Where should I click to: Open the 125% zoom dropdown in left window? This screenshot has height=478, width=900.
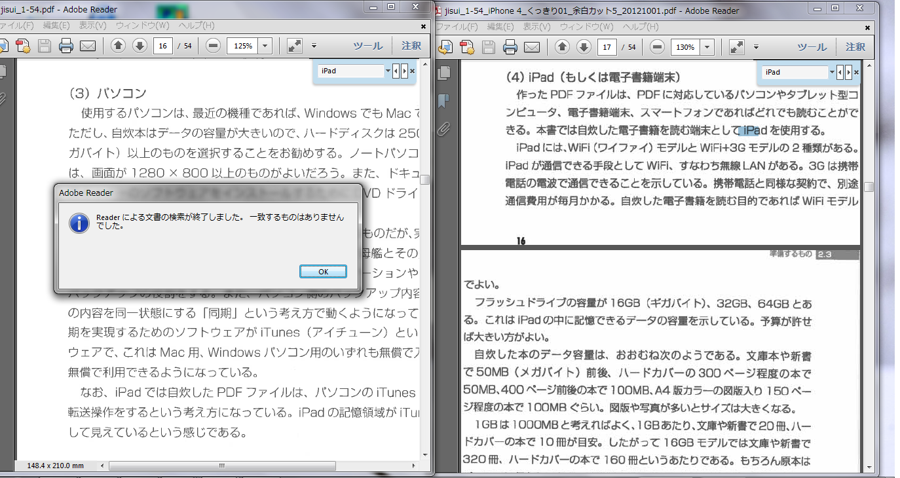pyautogui.click(x=265, y=46)
